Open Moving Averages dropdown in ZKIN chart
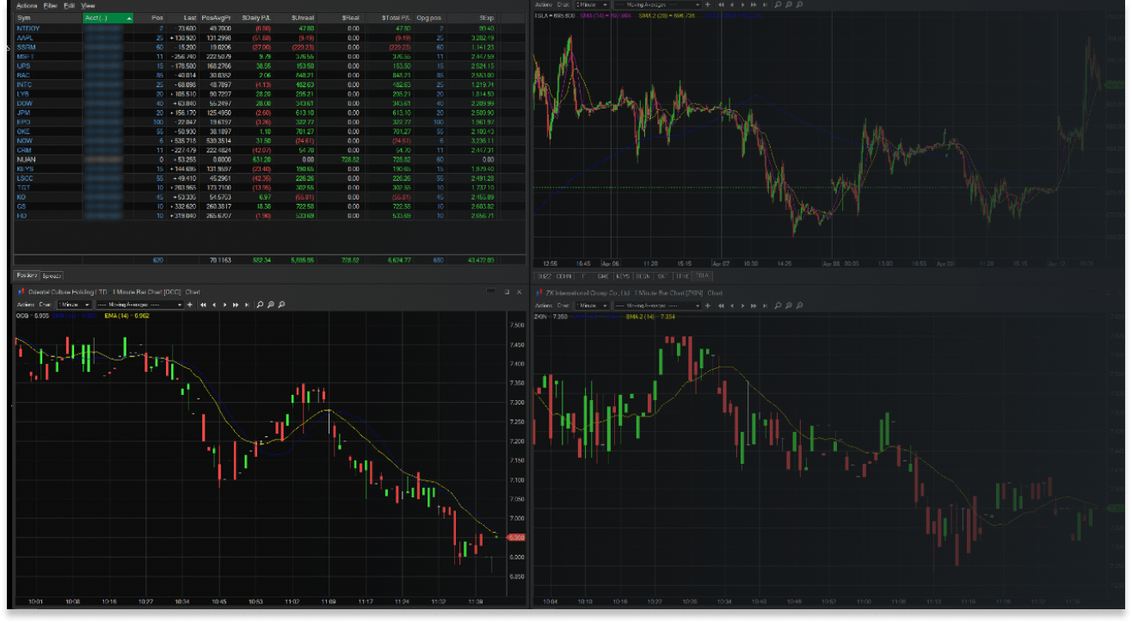This screenshot has height=623, width=1132. point(657,305)
